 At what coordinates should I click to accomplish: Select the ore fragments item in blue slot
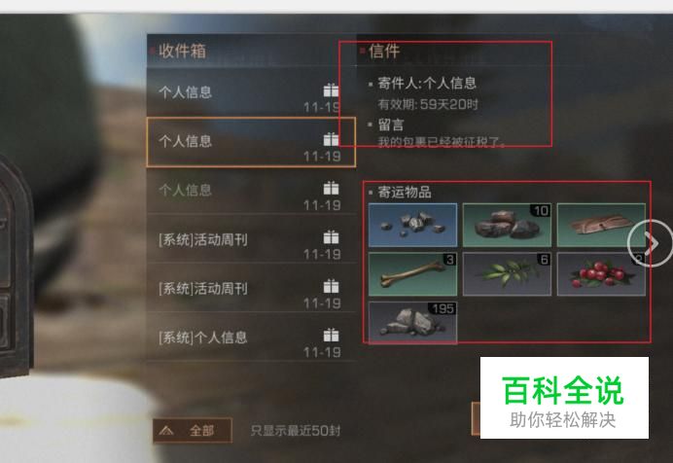click(412, 225)
